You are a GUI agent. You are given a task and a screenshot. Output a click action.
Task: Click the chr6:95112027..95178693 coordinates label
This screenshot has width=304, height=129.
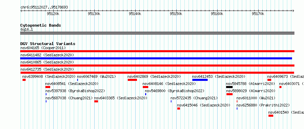tap(44, 8)
